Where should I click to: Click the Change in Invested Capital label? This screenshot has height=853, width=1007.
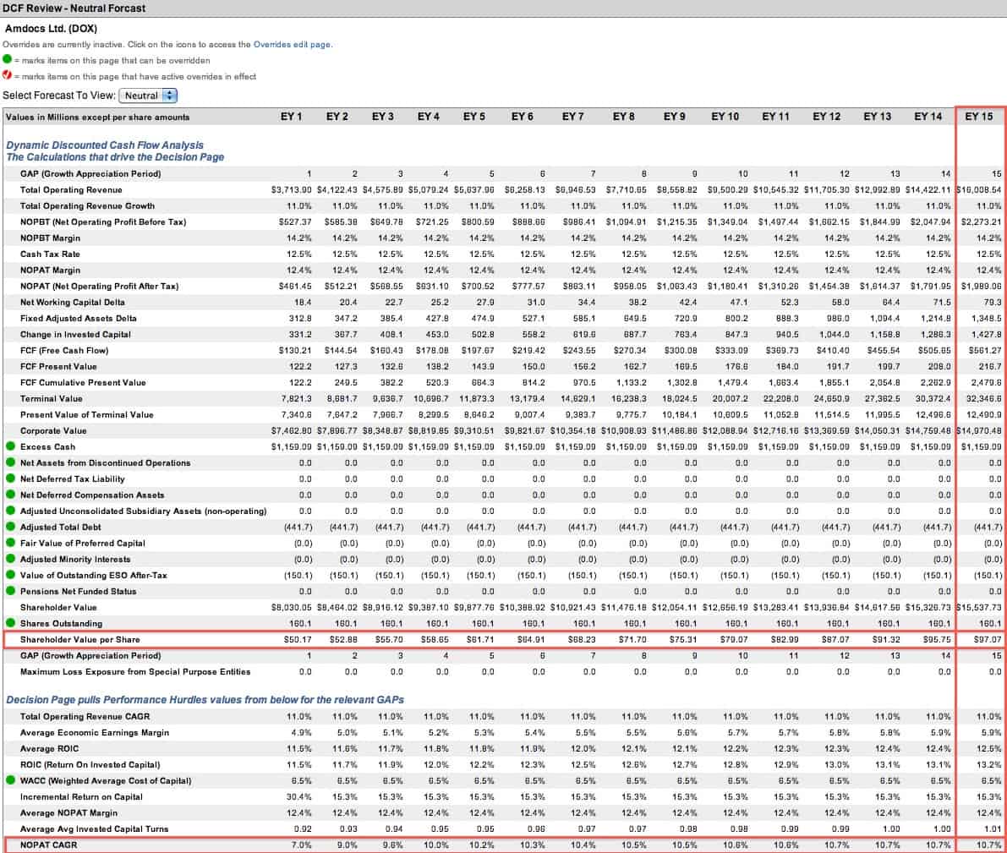76,334
